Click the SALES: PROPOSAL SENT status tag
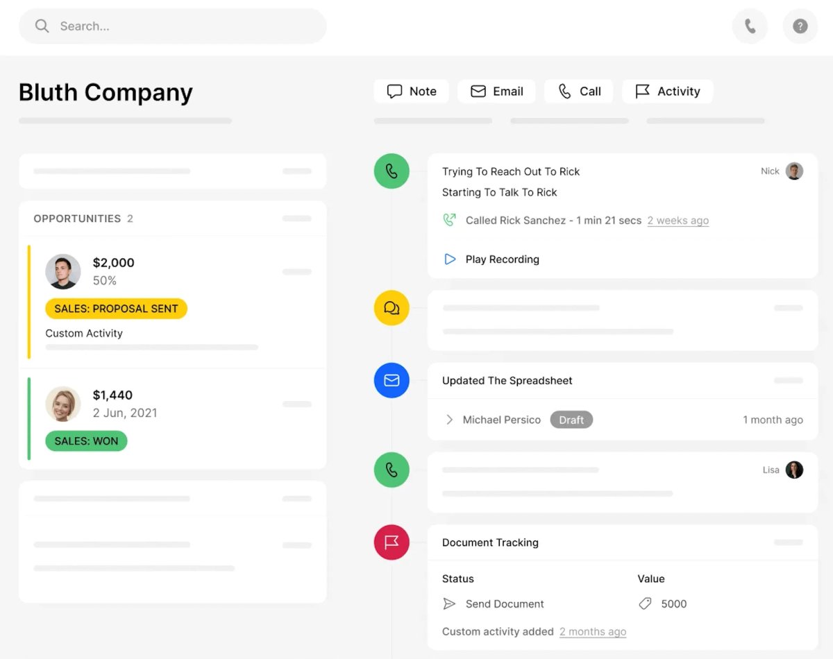The width and height of the screenshot is (833, 659). [x=117, y=309]
